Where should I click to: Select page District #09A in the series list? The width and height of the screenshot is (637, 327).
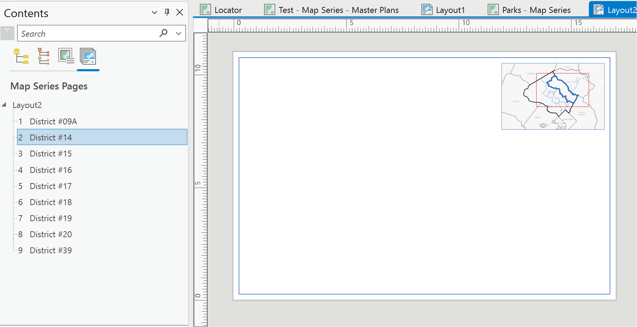coord(53,121)
